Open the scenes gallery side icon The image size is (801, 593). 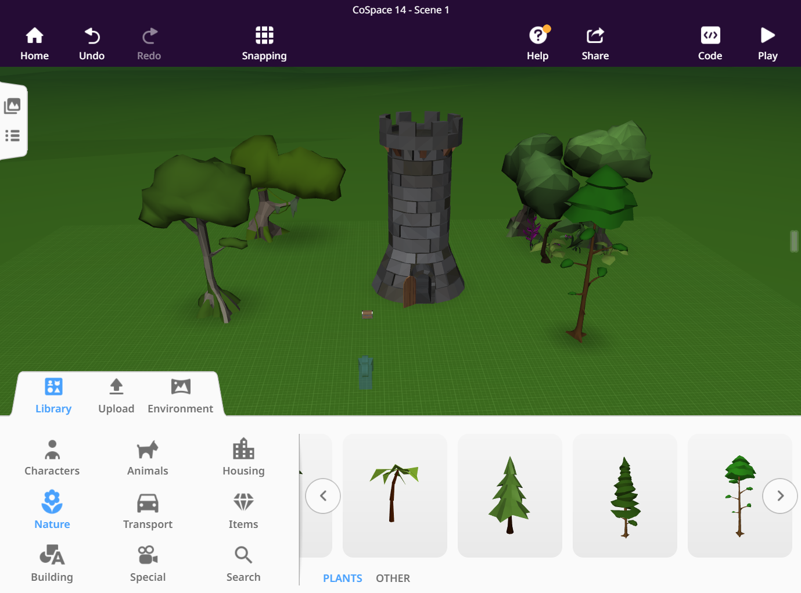click(12, 106)
